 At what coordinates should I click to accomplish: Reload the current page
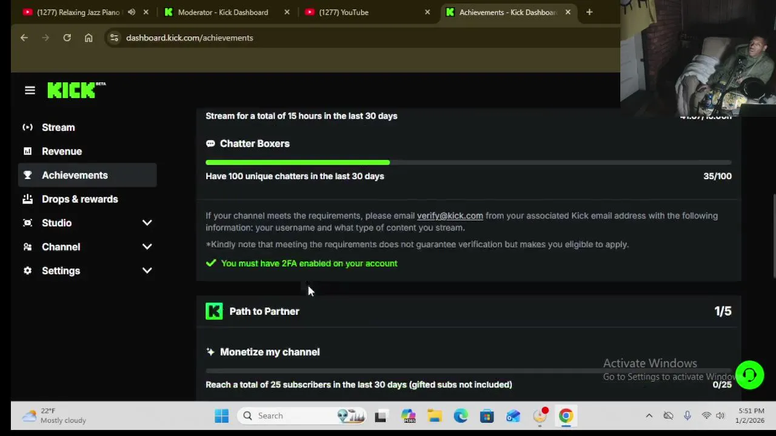point(67,38)
